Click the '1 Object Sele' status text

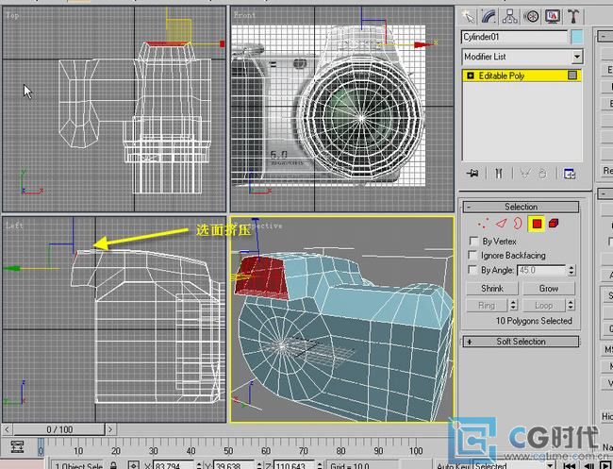pos(78,466)
